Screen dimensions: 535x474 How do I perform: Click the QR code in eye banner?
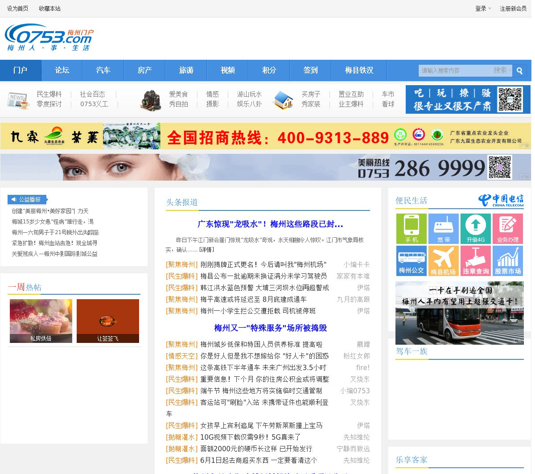[500, 167]
